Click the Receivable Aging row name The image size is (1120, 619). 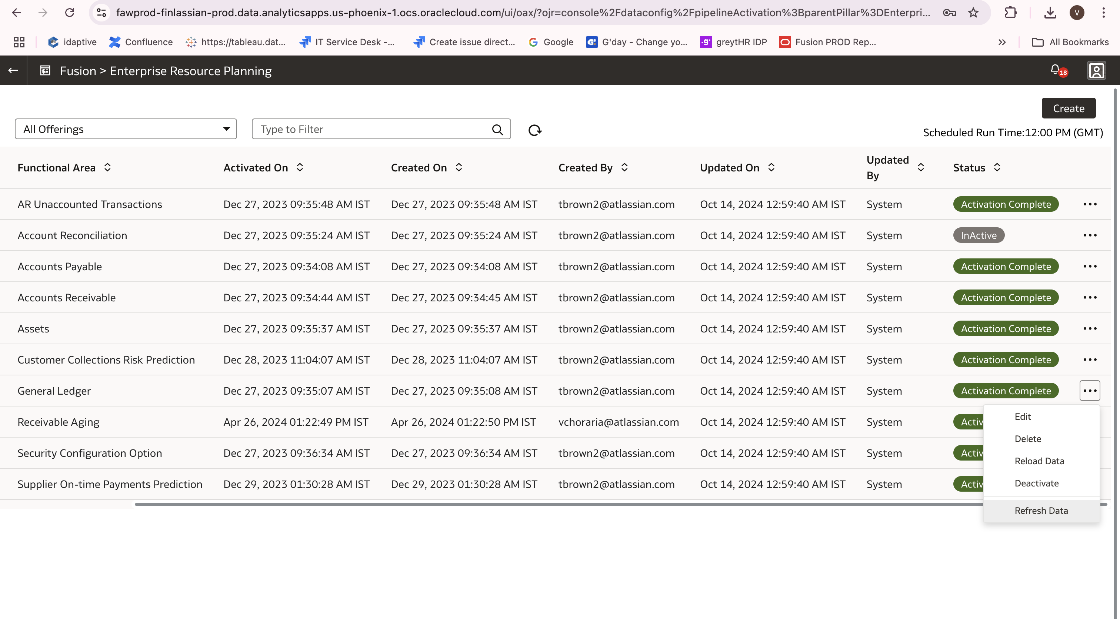pos(58,422)
